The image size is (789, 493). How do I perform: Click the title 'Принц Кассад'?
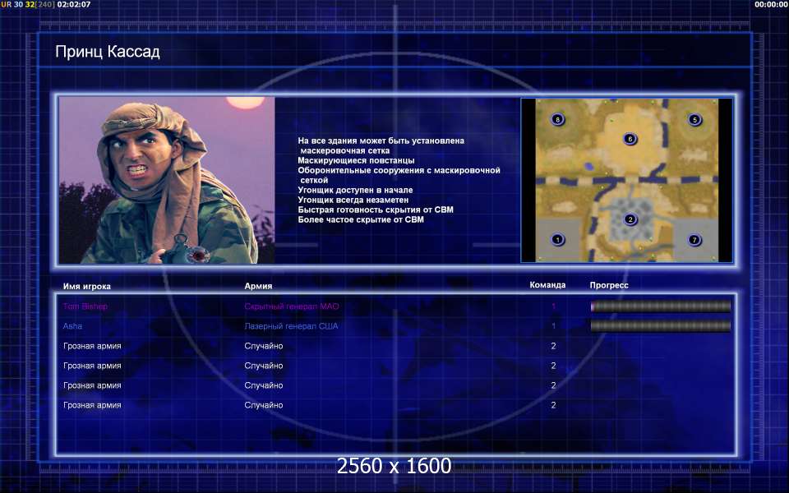click(108, 52)
